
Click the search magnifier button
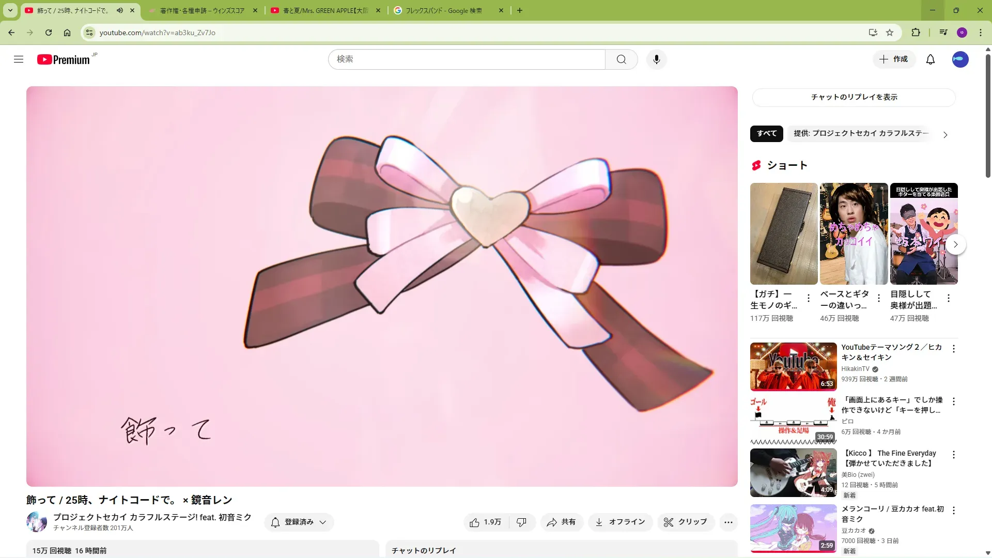[x=621, y=59]
